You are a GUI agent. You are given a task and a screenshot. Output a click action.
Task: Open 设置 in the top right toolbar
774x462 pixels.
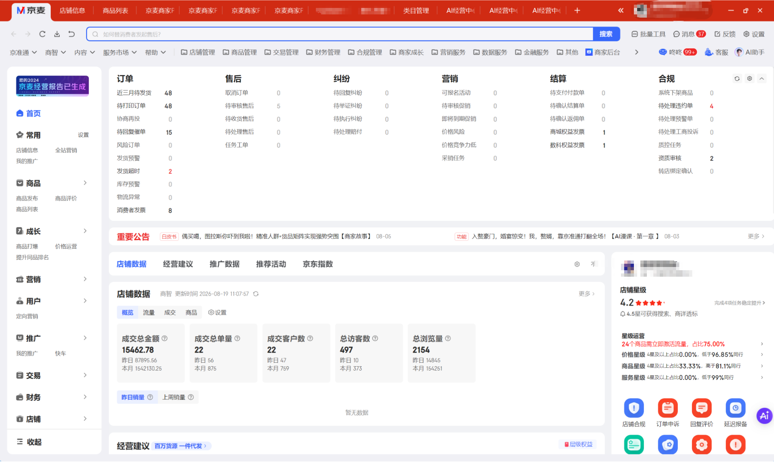click(754, 34)
